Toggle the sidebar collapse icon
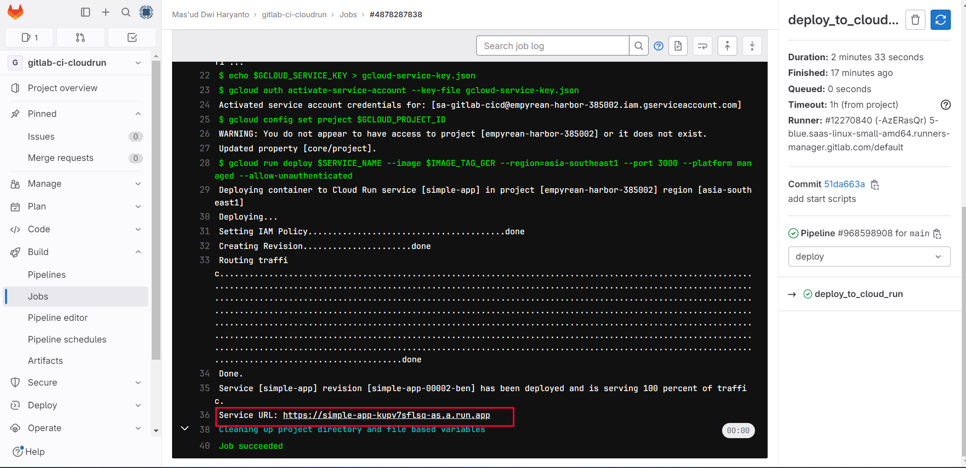Viewport: 966px width, 468px height. 86,12
